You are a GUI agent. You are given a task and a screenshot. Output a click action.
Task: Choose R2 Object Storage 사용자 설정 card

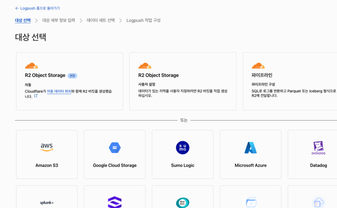tap(183, 81)
